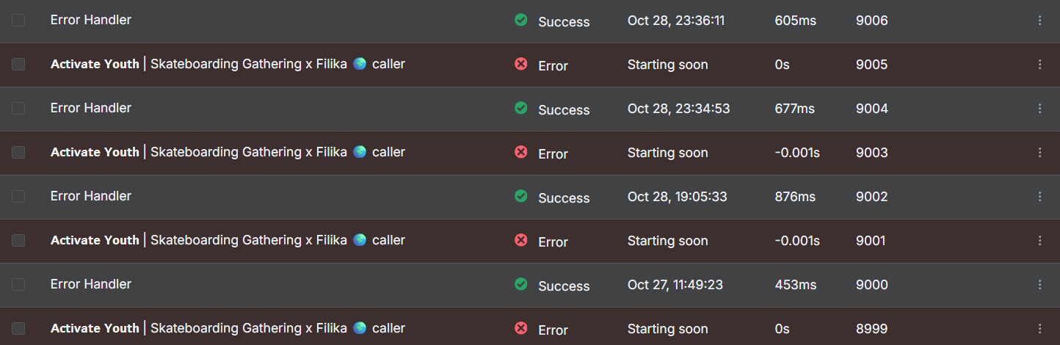Open Error Handler run from 23:34:53
The width and height of the screenshot is (1060, 345).
tap(91, 109)
